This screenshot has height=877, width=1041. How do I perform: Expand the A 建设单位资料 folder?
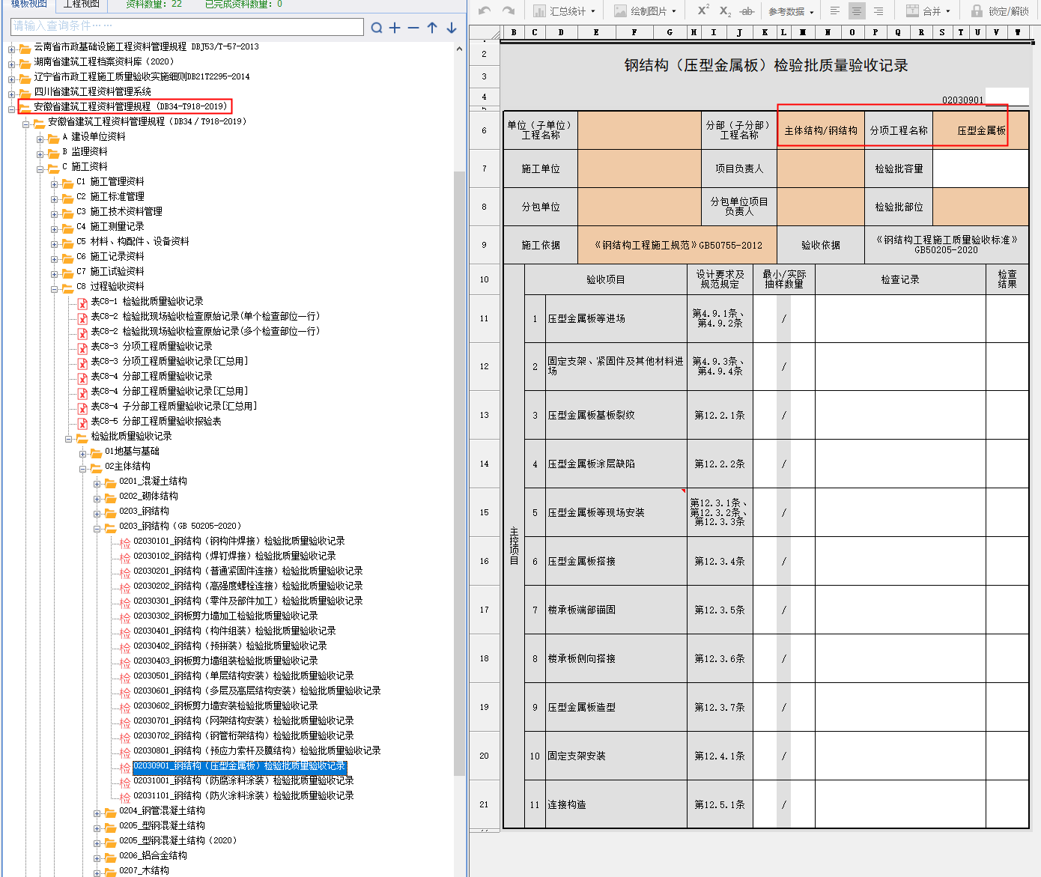(40, 139)
